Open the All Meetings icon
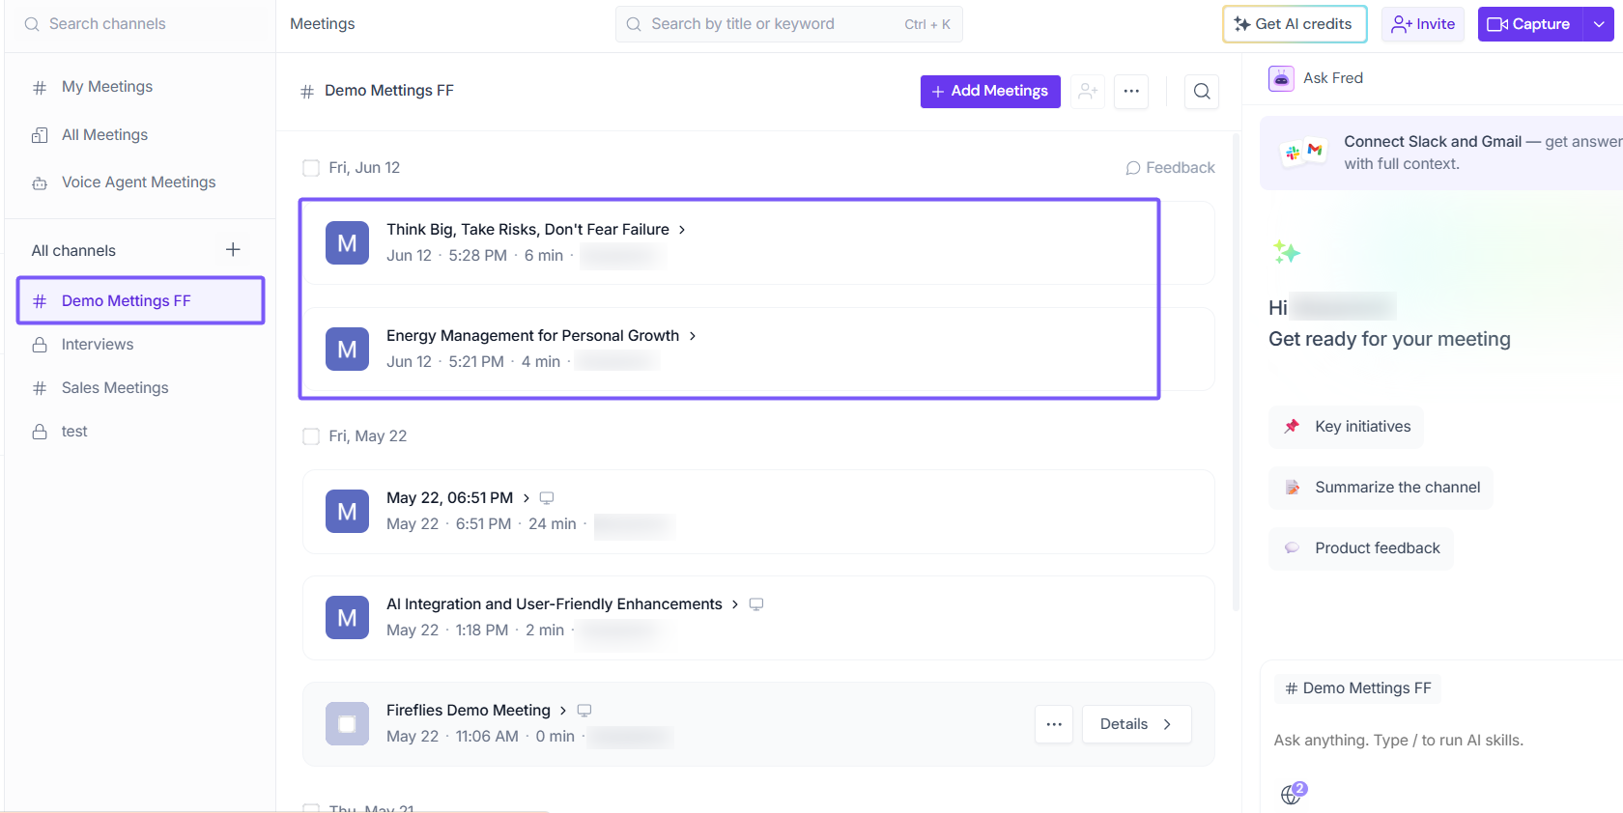This screenshot has width=1623, height=813. (40, 135)
